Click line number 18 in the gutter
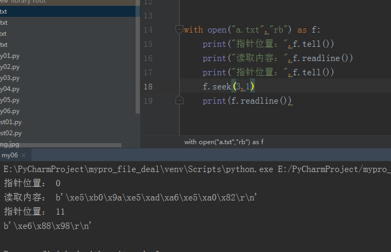391x252 pixels. coord(148,87)
